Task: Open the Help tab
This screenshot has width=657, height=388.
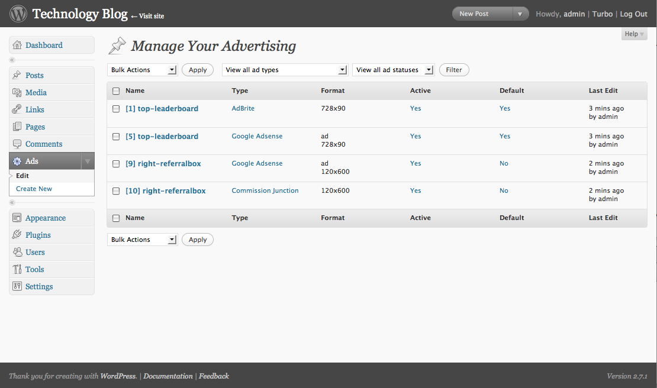Action: coord(634,34)
